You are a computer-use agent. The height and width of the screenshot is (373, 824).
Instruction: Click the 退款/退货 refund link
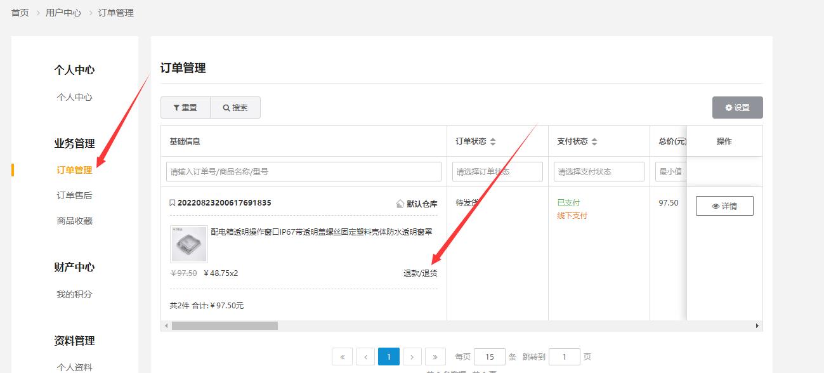[420, 273]
